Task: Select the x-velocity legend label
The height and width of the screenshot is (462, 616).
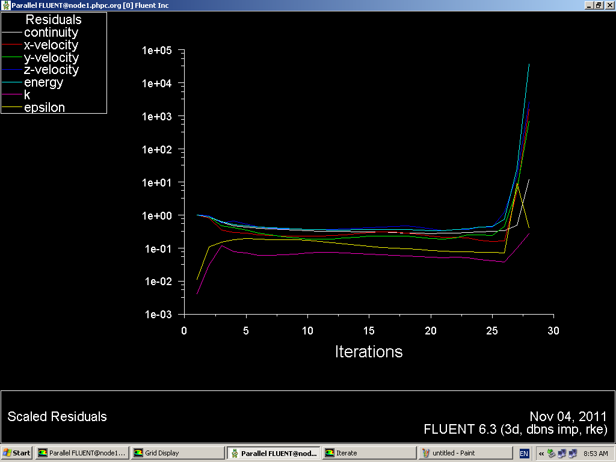Action: [x=51, y=45]
